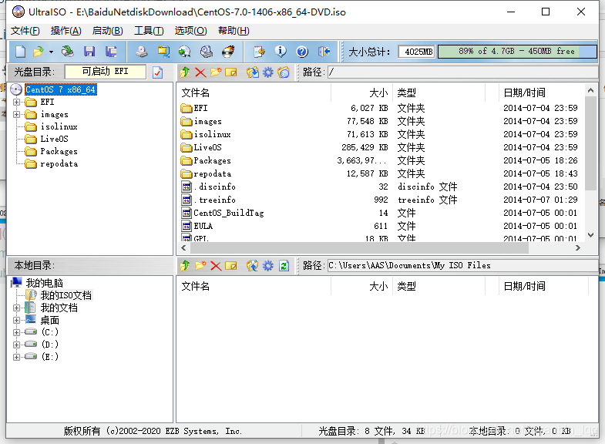
Task: Click the Add Files toolbar icon
Action: [259, 52]
